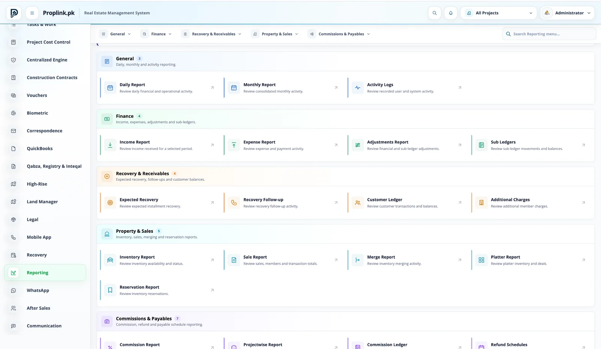The image size is (601, 349).
Task: Open the notifications bell
Action: (451, 13)
